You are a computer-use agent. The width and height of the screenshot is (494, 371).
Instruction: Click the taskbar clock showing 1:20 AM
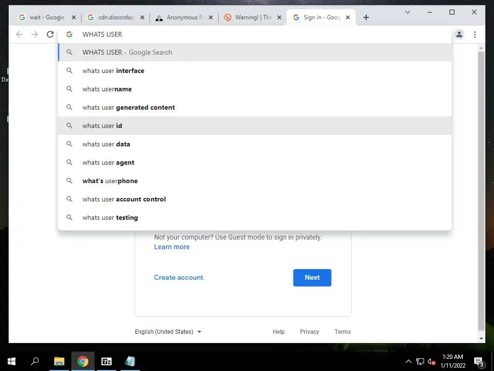[x=453, y=361]
